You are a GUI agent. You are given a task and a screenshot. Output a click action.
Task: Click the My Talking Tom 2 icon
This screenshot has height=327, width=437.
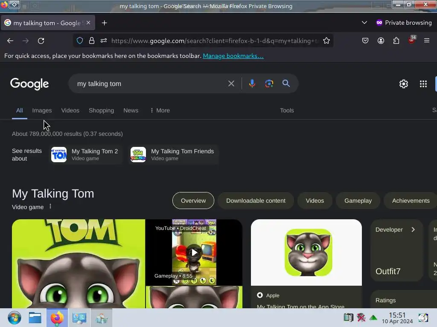[59, 154]
